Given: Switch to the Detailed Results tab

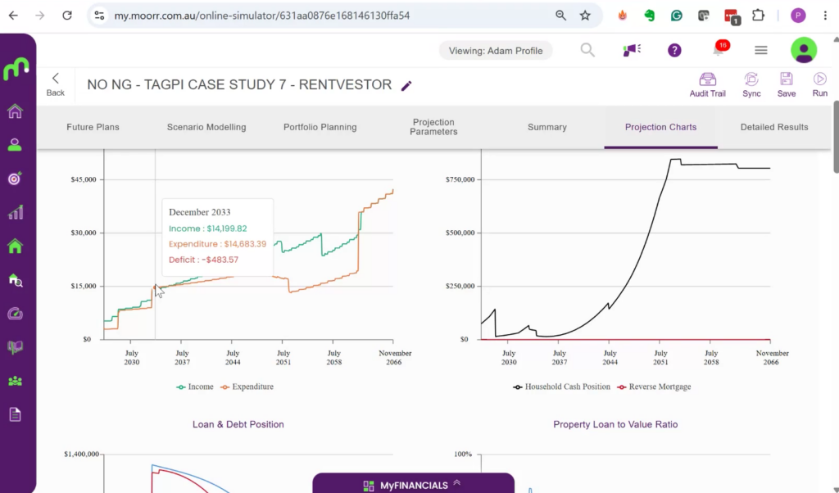Looking at the screenshot, I should tap(773, 127).
